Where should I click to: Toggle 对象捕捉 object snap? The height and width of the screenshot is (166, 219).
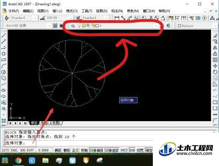coord(96,150)
